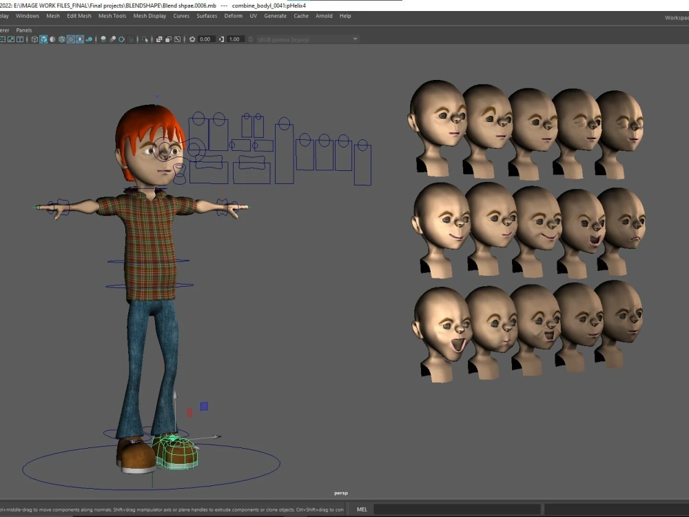Toggle screen-space ambient occlusion

click(x=103, y=39)
